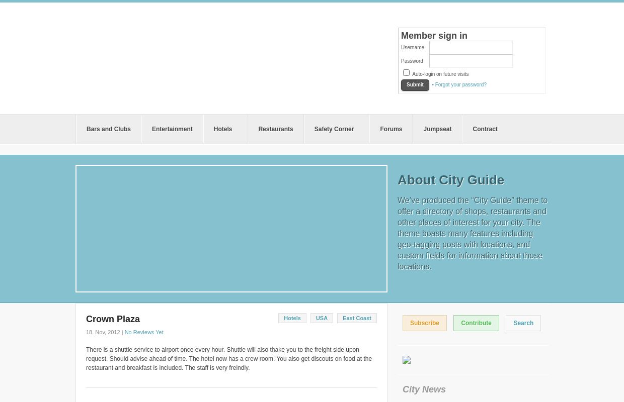Open the Contract menu item
Image resolution: width=624 pixels, height=402 pixels.
point(485,129)
